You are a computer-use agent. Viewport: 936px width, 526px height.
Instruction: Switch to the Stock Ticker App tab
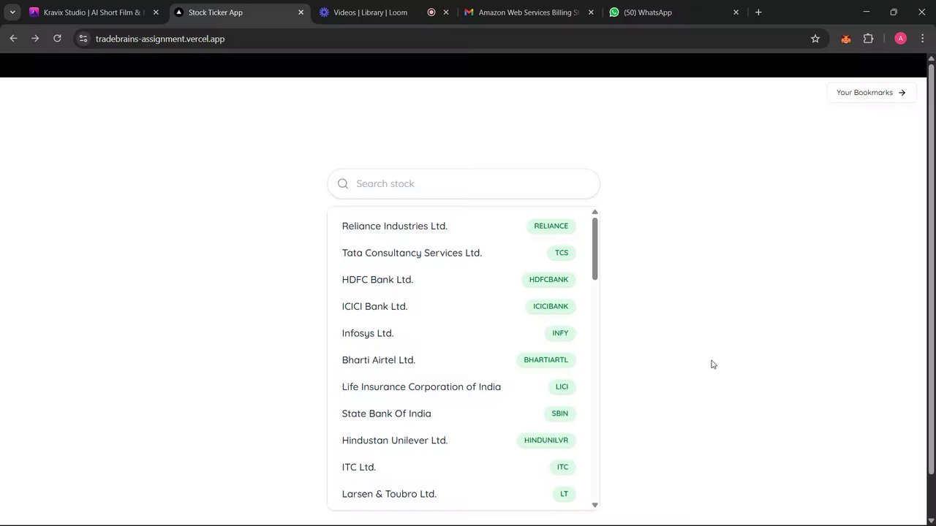[x=239, y=12]
